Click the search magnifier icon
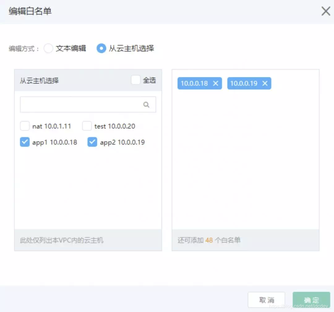The image size is (334, 312). (x=146, y=104)
